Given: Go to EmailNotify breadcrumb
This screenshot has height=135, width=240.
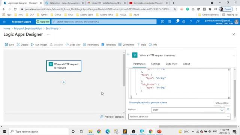Looking at the screenshot, I should [x=52, y=28].
